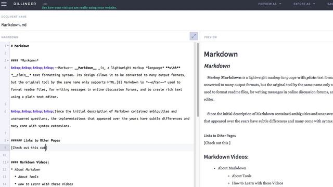Collapse the fold arrow on line 1
Viewport: 333px width, 187px height.
click(x=8, y=46)
